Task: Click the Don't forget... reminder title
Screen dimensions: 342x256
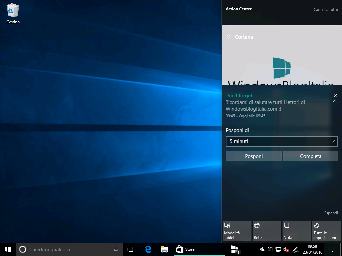Action: pos(240,96)
